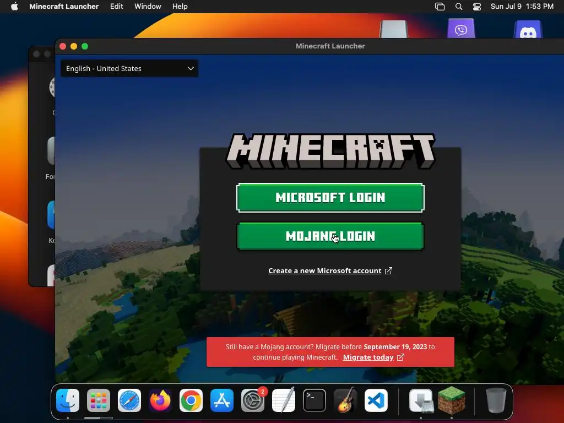Click the September 19, 2023 deadline text

[395, 347]
